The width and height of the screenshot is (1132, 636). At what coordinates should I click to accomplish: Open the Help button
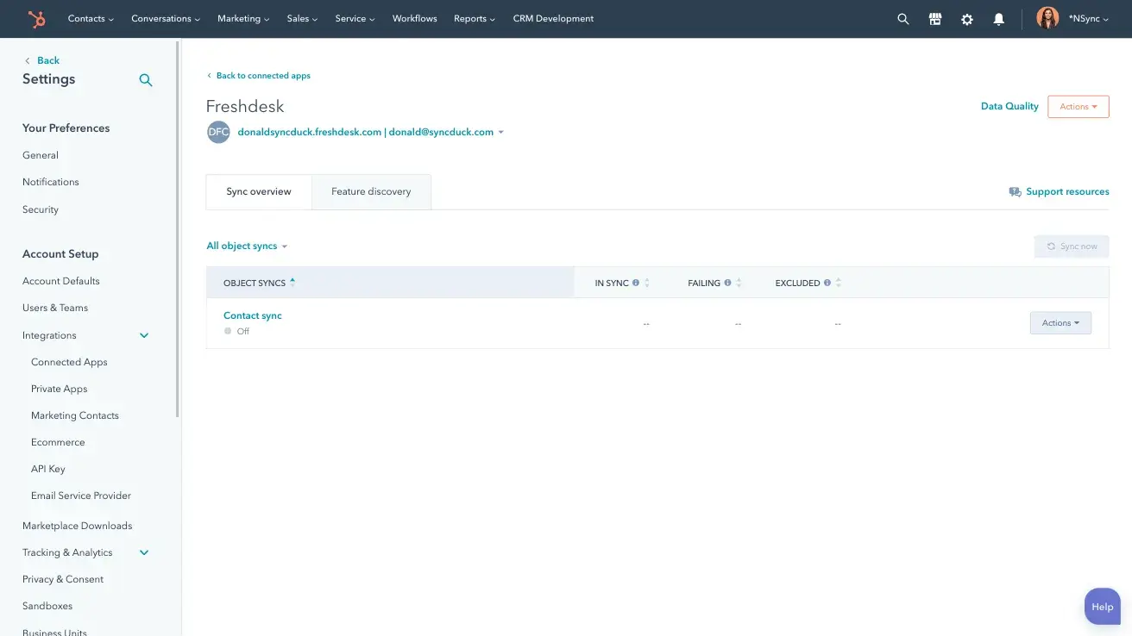click(x=1102, y=606)
